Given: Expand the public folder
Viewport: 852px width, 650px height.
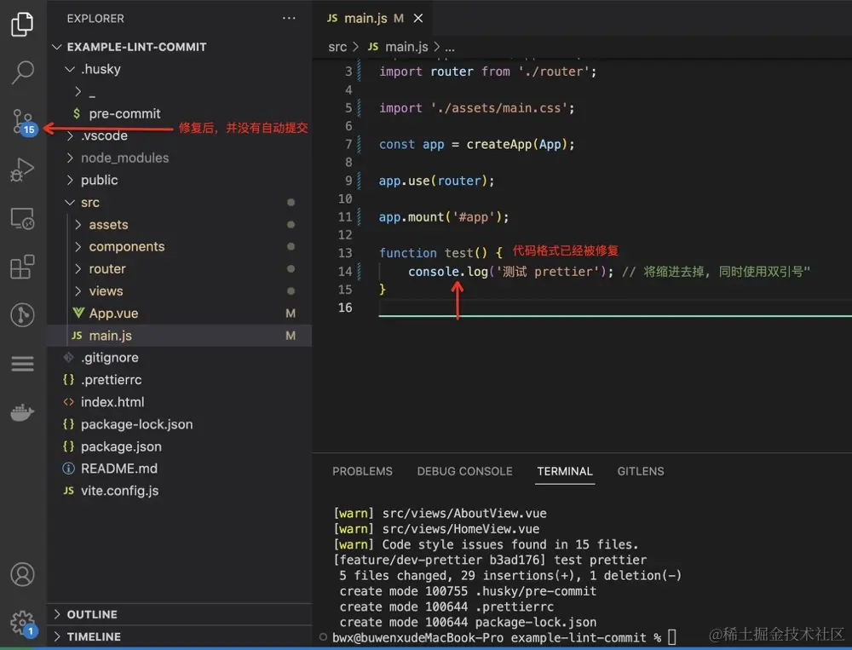Looking at the screenshot, I should (x=70, y=180).
